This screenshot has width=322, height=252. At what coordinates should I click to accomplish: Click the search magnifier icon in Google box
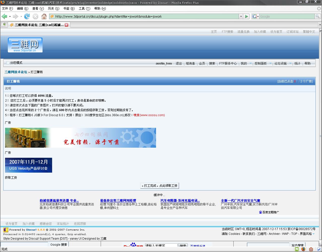(x=318, y=16)
